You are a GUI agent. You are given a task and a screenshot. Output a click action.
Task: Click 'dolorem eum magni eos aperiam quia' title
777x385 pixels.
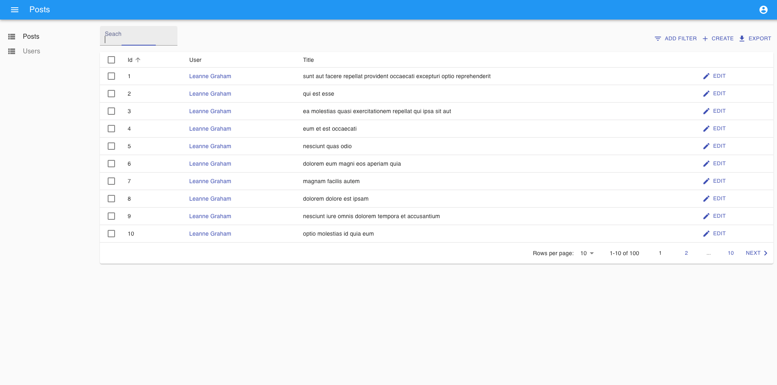point(352,164)
